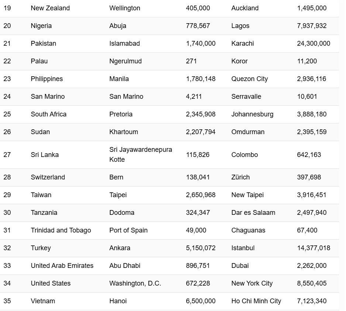Select the Abu Dhabi capital cell
Screen dimensions: 346x311
[x=125, y=266]
